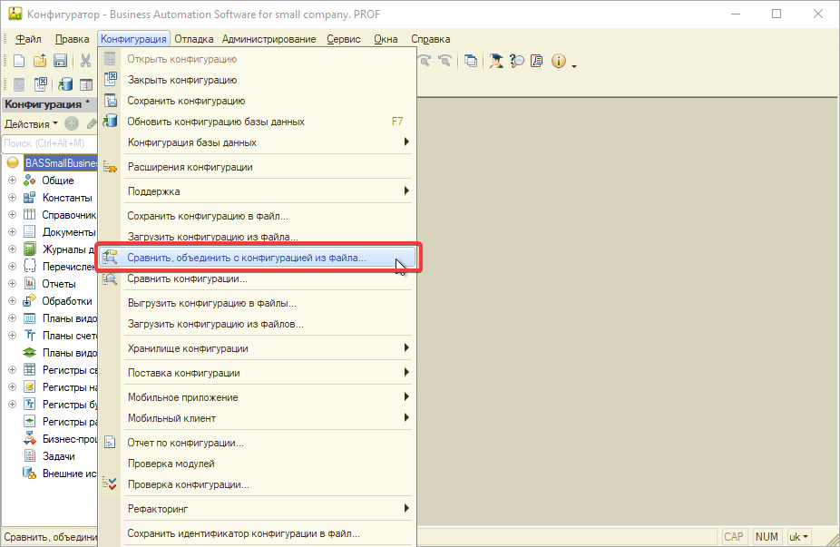This screenshot has width=840, height=547.
Task: Click the About info icon in toolbar
Action: 558,61
